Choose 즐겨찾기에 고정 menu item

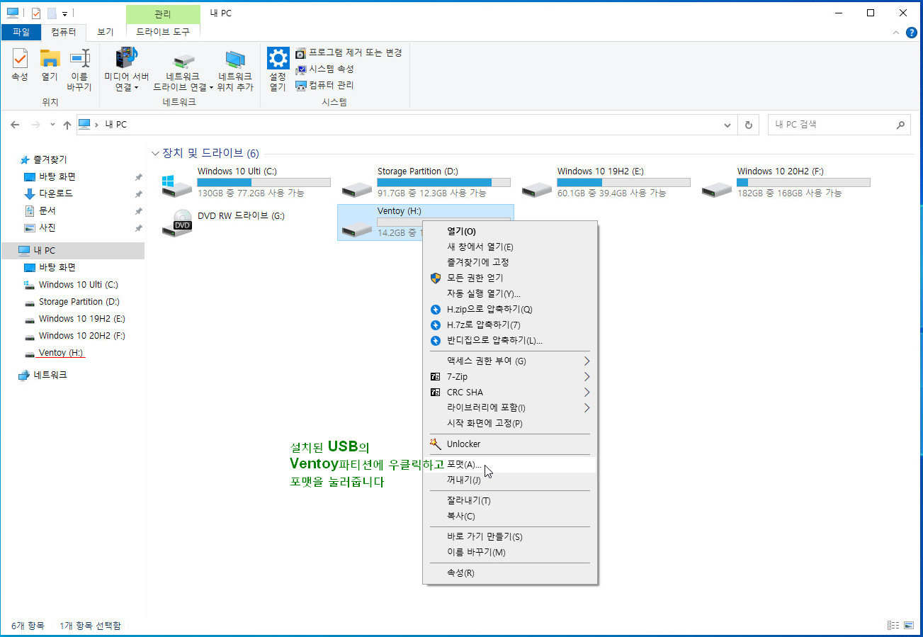coord(510,262)
